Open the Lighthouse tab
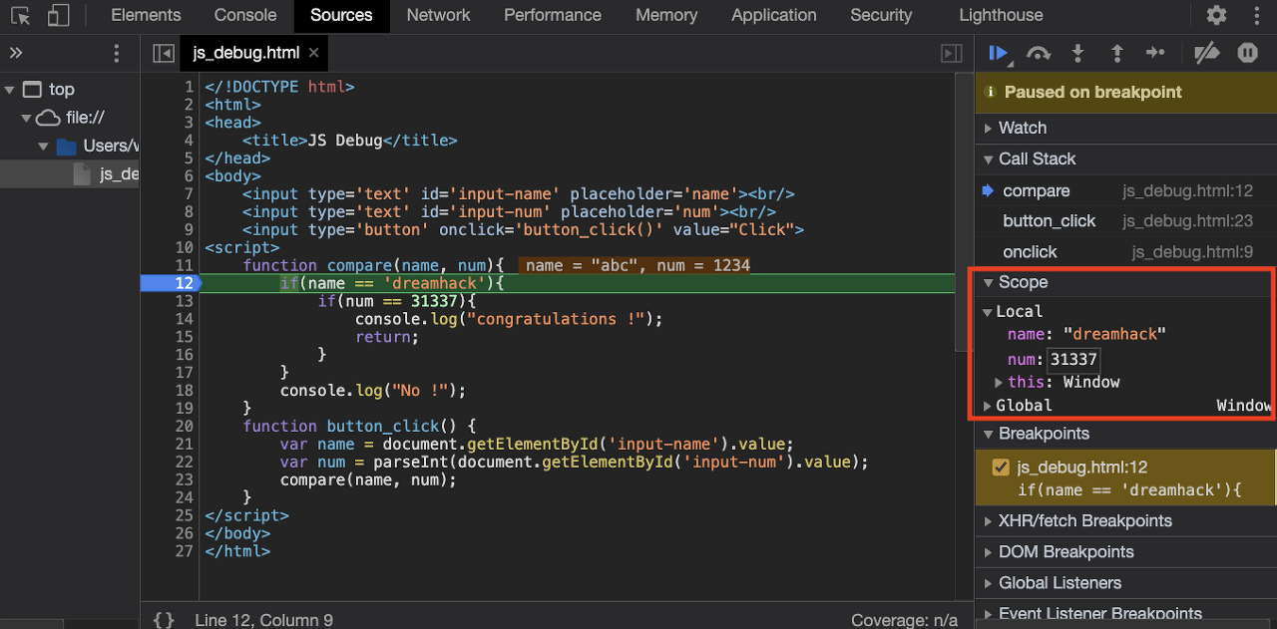 click(1001, 15)
